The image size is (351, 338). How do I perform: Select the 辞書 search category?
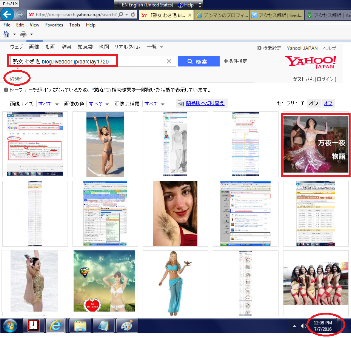66,47
